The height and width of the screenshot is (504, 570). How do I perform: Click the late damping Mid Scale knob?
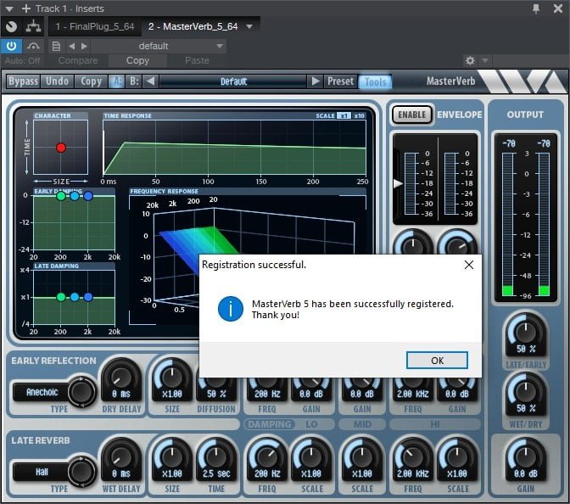(362, 457)
